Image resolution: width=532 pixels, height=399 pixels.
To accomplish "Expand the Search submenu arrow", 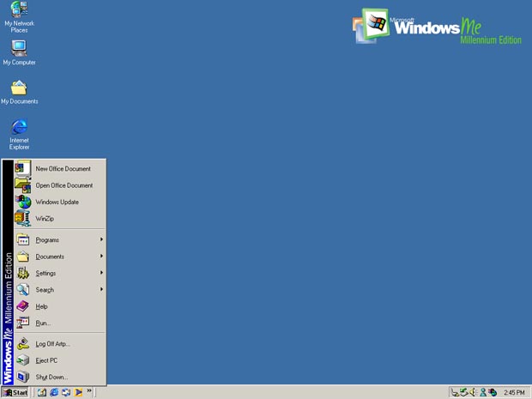I will [101, 289].
